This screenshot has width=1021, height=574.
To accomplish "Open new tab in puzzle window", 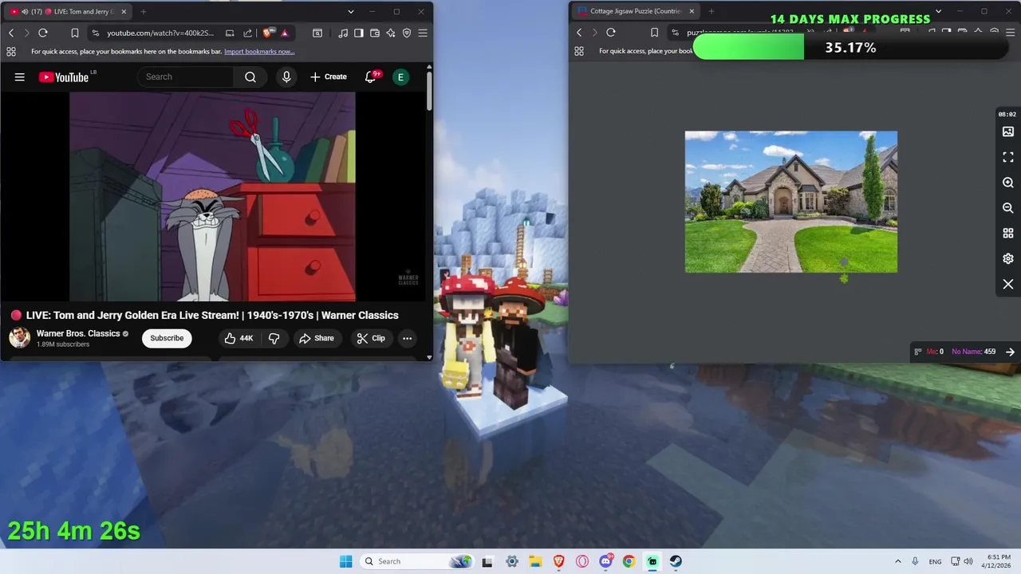I will pyautogui.click(x=712, y=11).
